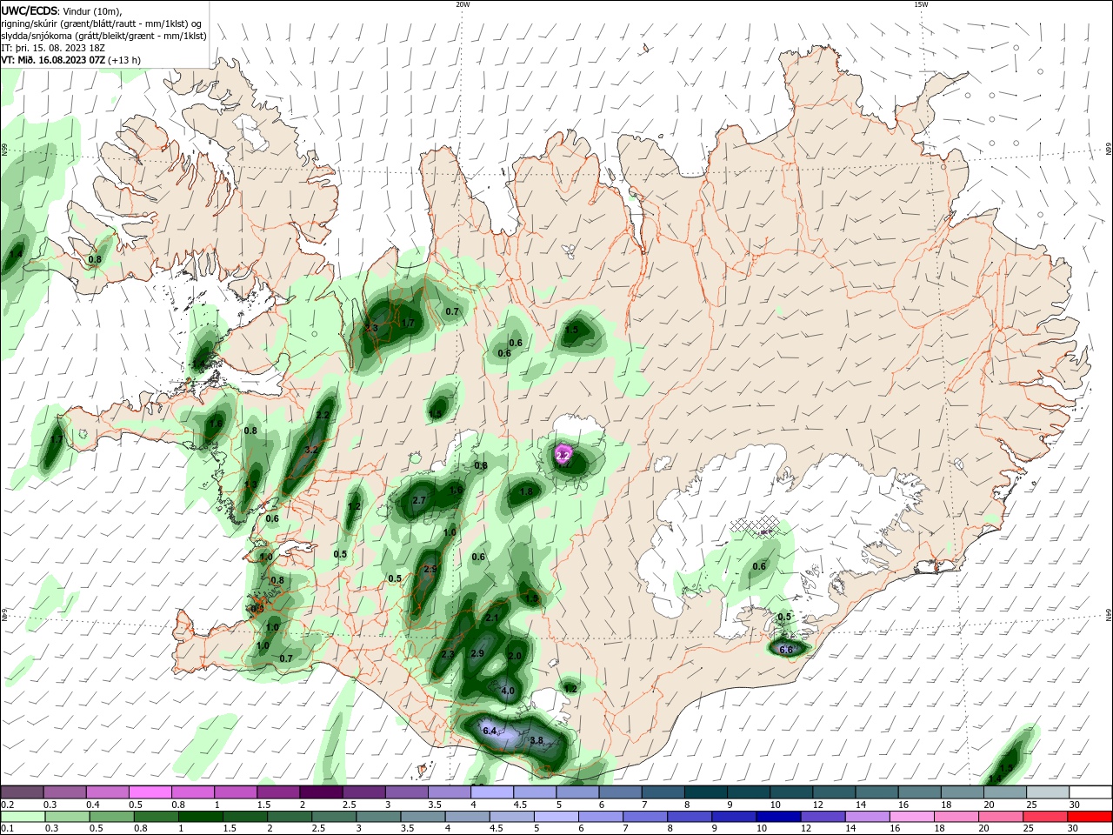The image size is (1113, 835).
Task: Click the 2.2 value on the pink snow spot
Action: pyautogui.click(x=563, y=456)
